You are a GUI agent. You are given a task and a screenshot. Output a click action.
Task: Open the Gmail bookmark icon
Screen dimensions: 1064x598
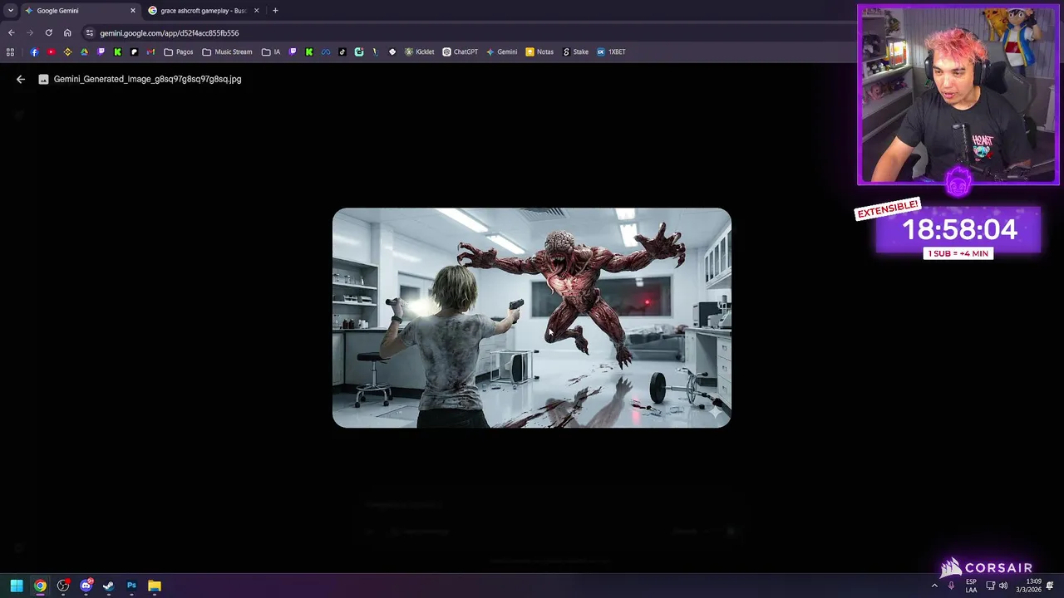(x=150, y=51)
